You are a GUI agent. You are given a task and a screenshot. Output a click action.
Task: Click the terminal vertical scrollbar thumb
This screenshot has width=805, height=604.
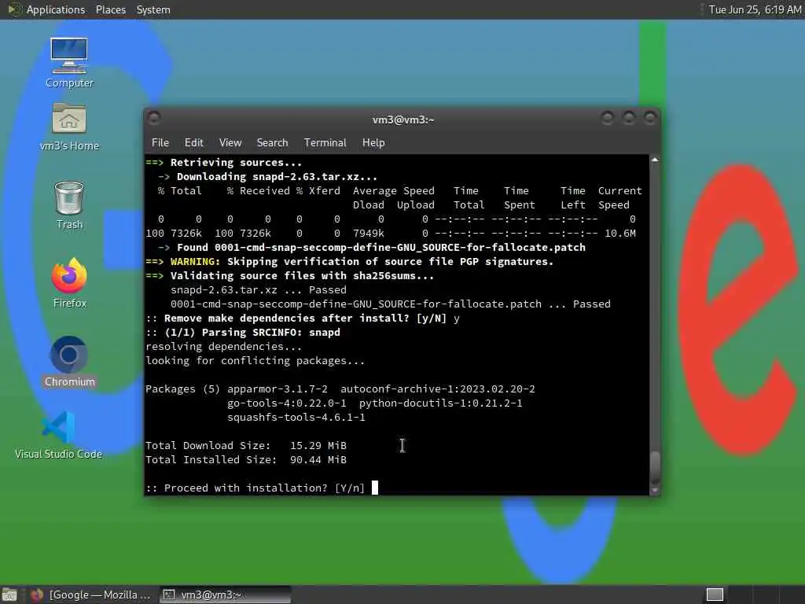(655, 467)
